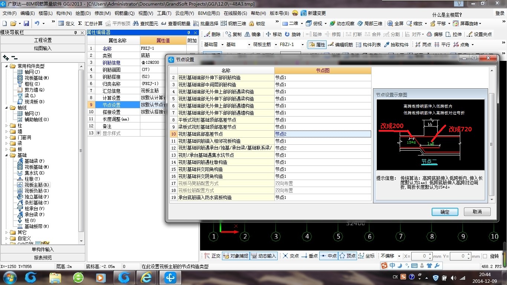Click 平行 axis tool
507x285 pixels.
[x=442, y=45]
